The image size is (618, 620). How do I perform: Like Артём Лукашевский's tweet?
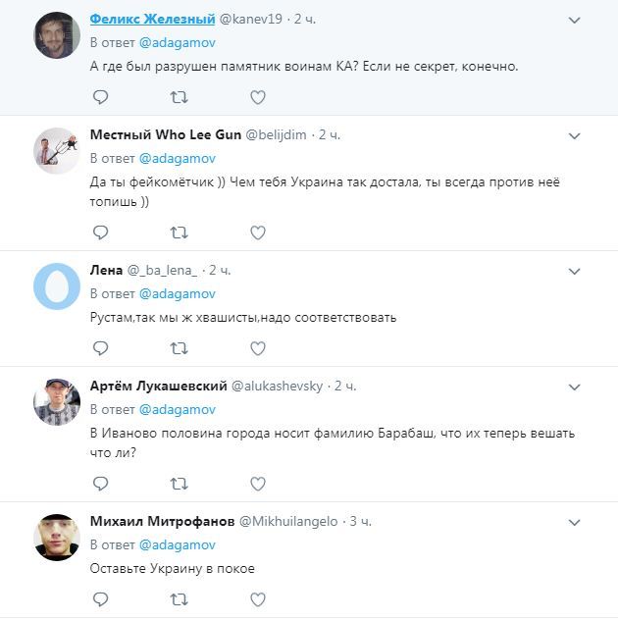257,484
